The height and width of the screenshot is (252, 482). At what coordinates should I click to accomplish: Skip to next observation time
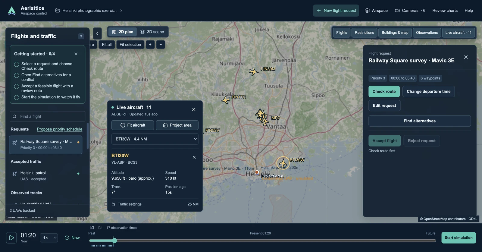(x=100, y=228)
